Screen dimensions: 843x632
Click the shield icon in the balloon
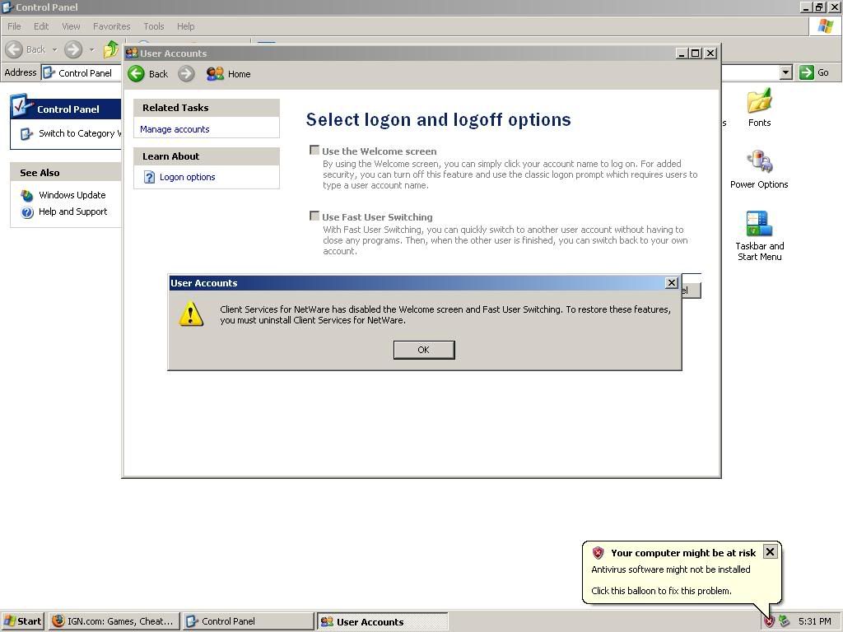click(x=598, y=553)
